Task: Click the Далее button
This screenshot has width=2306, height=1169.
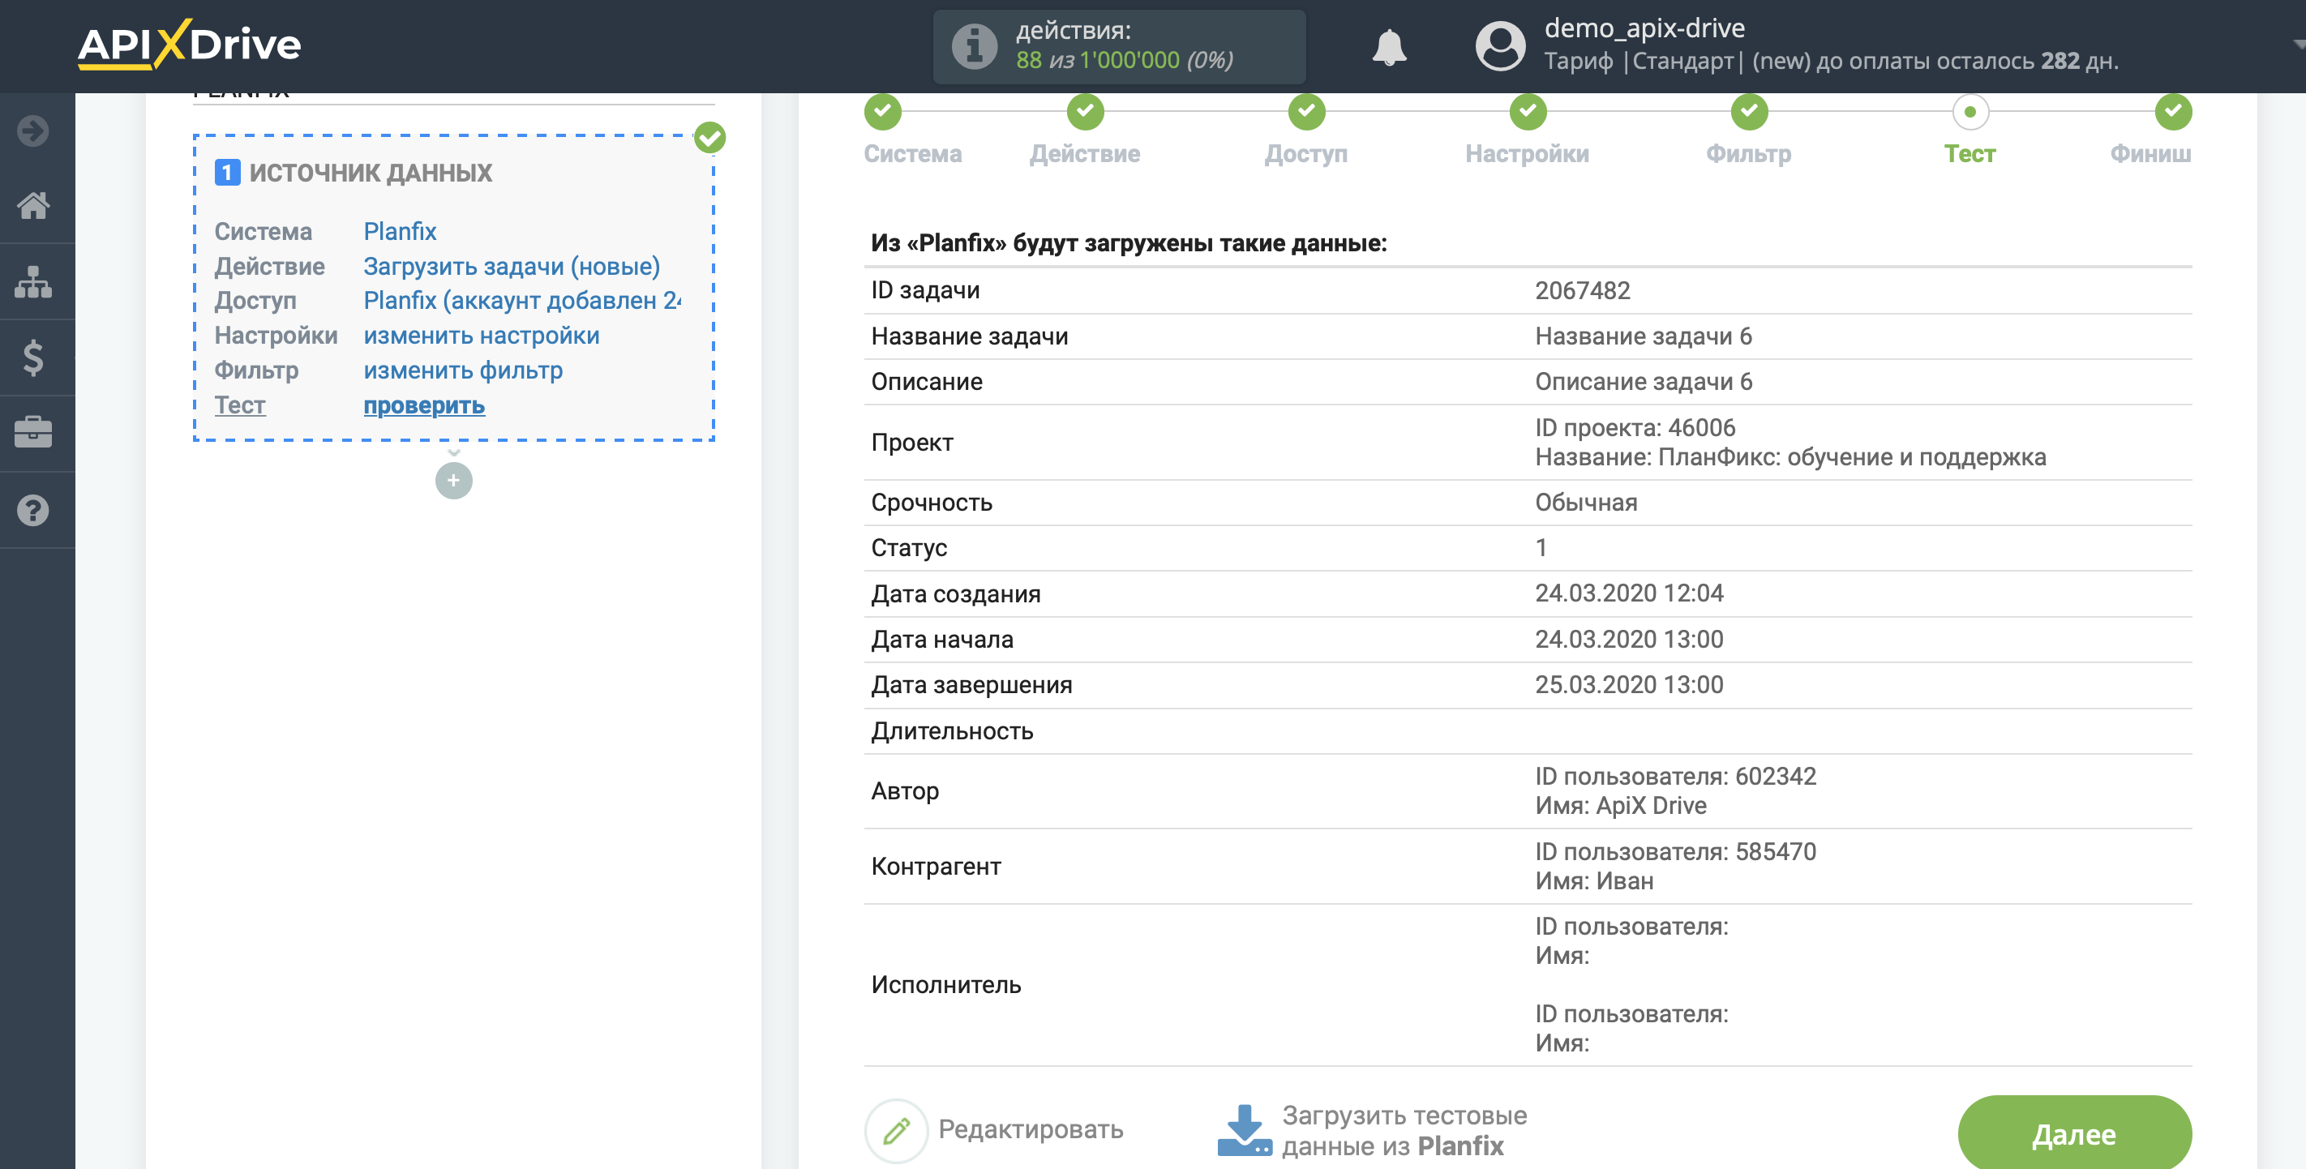Action: click(2074, 1133)
